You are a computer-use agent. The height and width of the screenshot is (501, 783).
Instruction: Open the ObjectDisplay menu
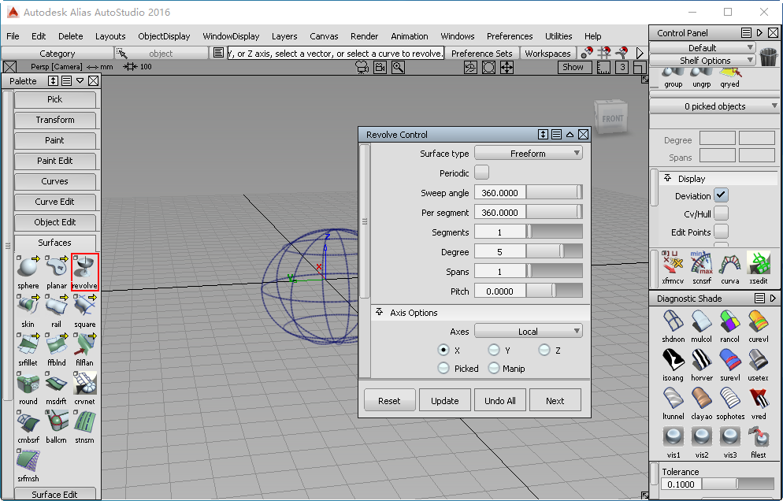click(164, 36)
